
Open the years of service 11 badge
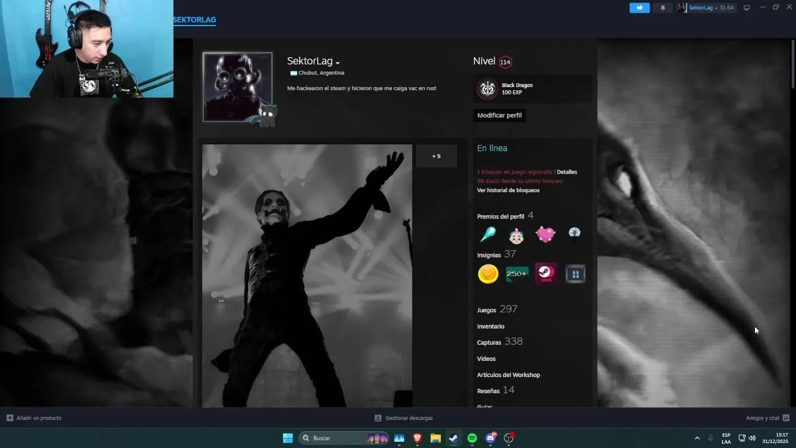[575, 274]
